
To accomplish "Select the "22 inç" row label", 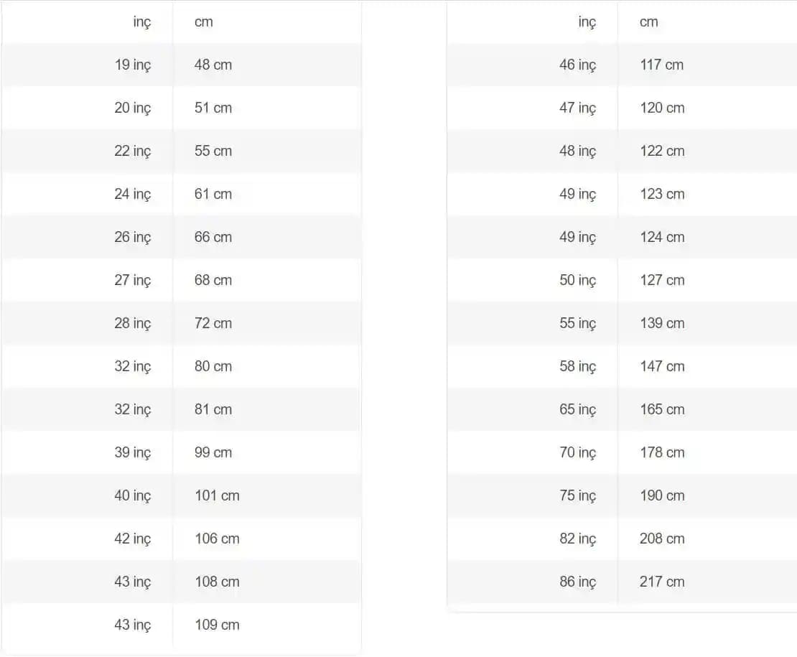I will pos(133,151).
